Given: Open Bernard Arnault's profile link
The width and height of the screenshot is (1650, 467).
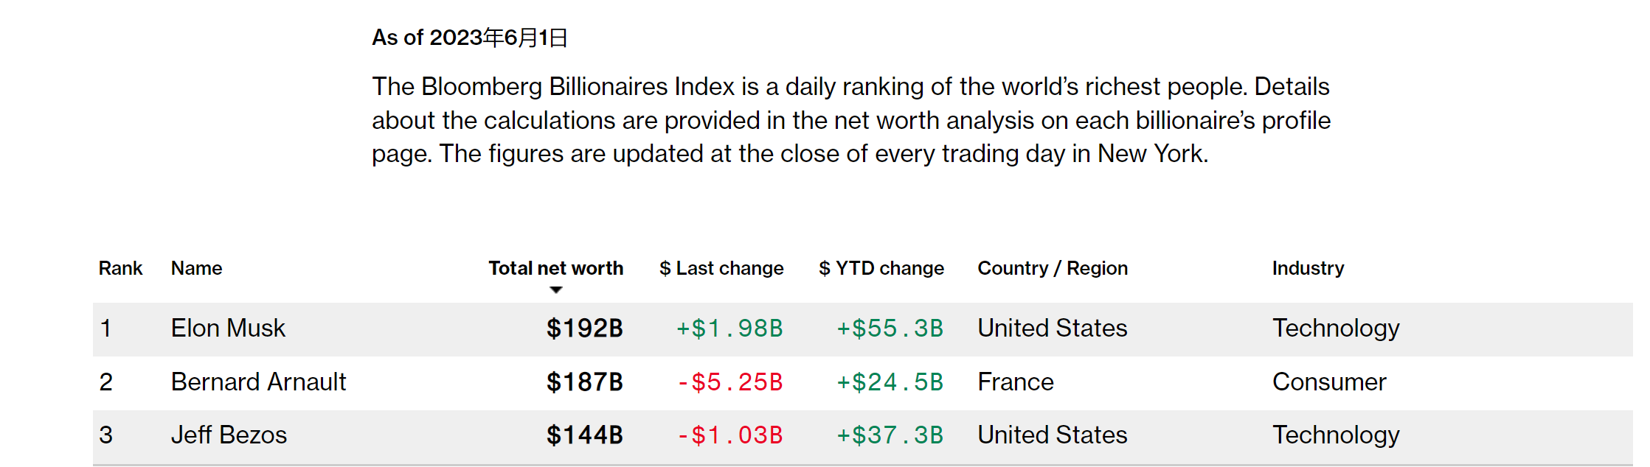Looking at the screenshot, I should tap(258, 382).
